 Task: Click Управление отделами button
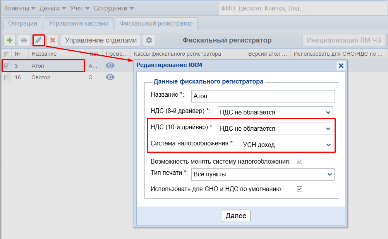[101, 40]
